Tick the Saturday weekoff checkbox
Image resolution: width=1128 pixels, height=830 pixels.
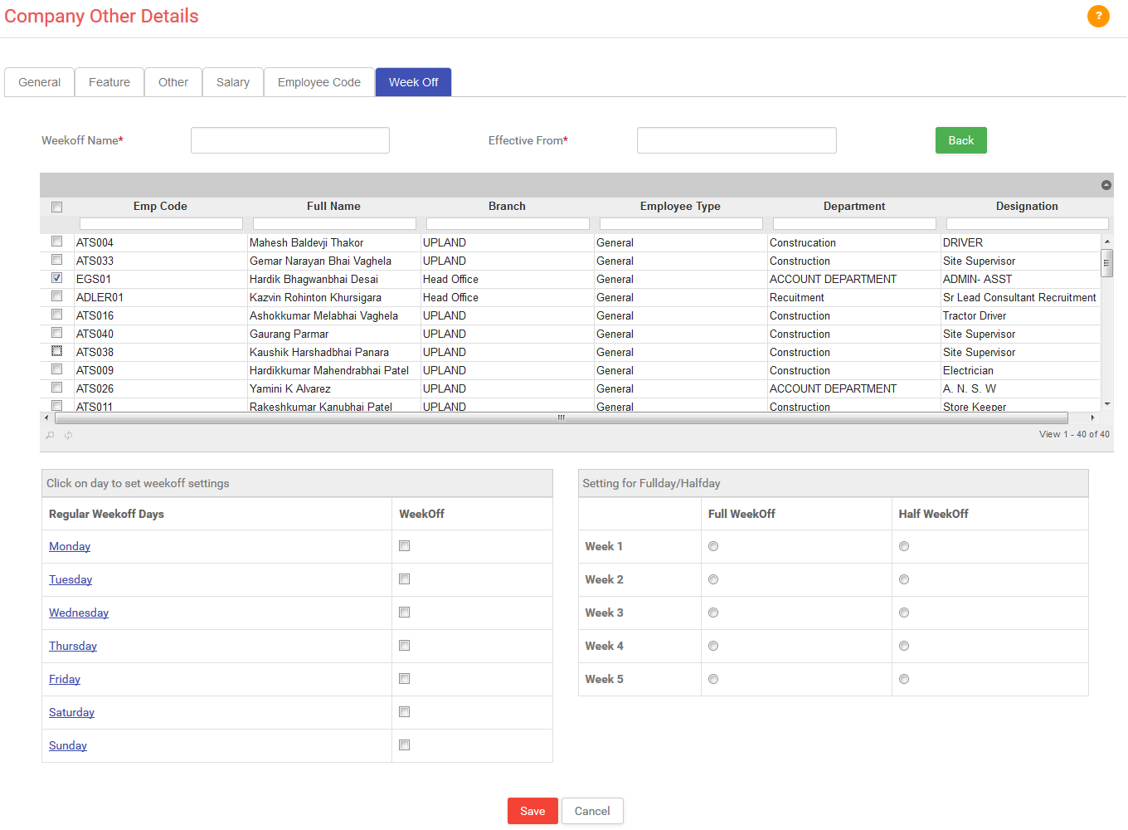coord(404,712)
